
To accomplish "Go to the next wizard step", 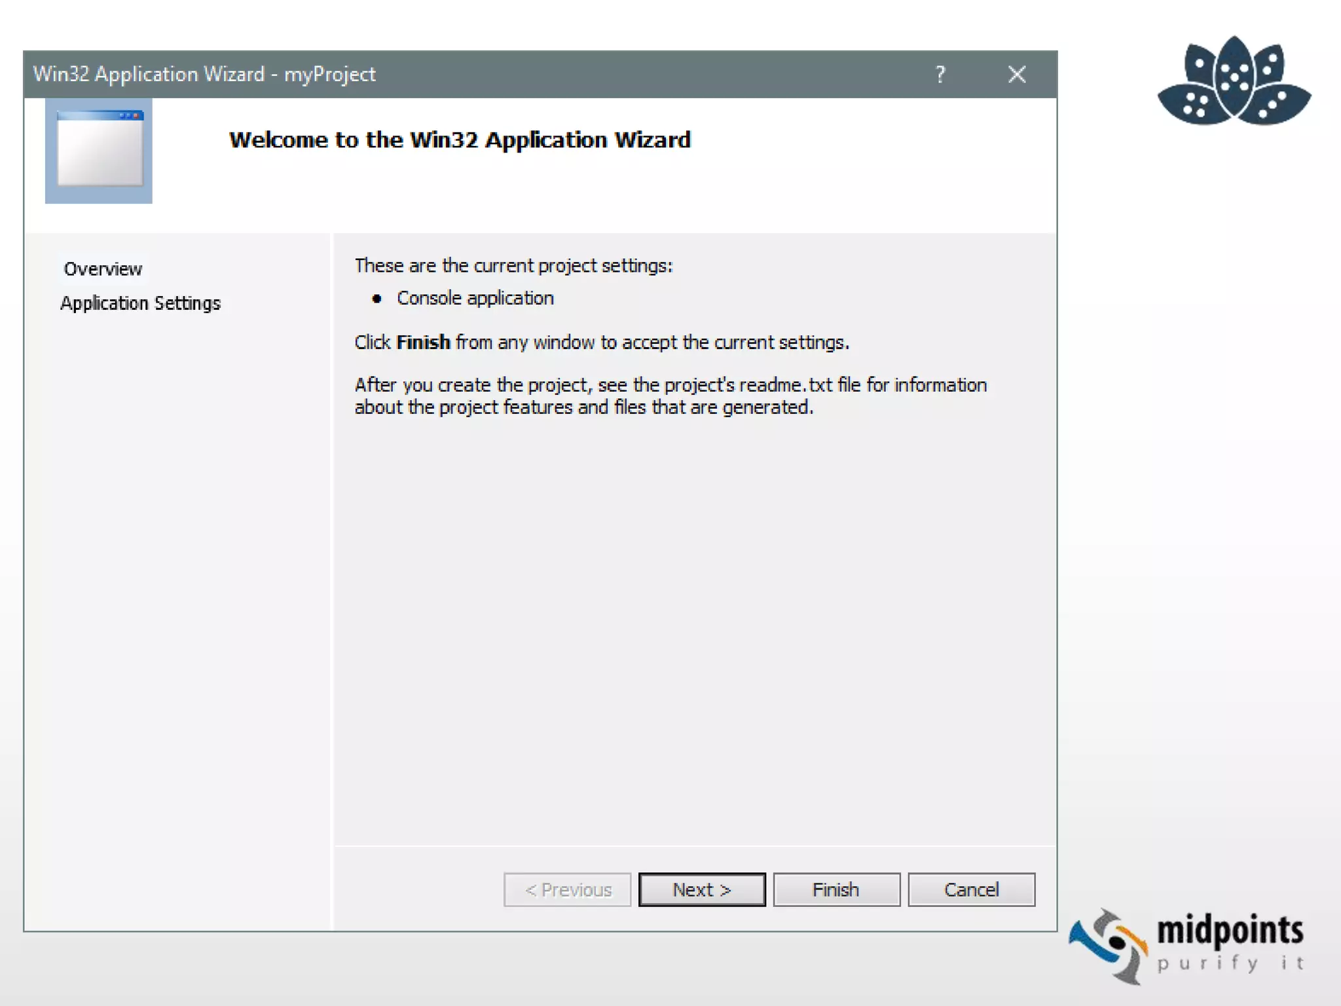I will (702, 889).
